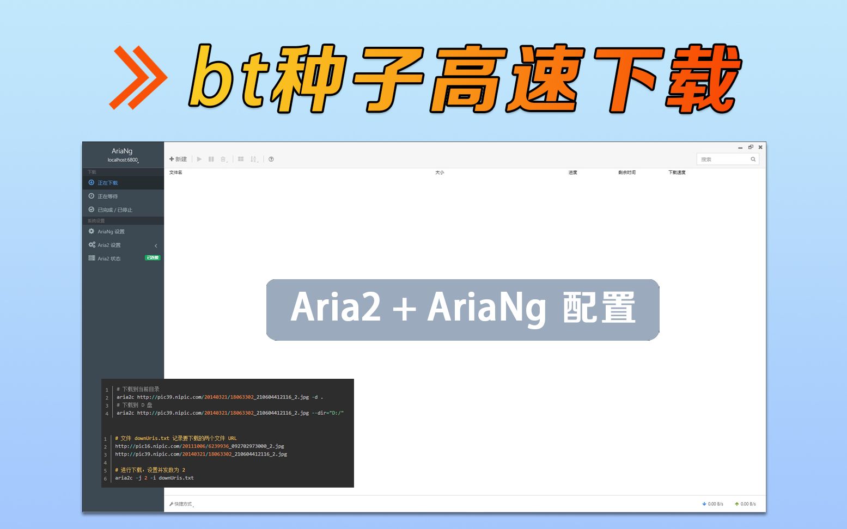
Task: Click the 新建 new task button
Action: (178, 159)
